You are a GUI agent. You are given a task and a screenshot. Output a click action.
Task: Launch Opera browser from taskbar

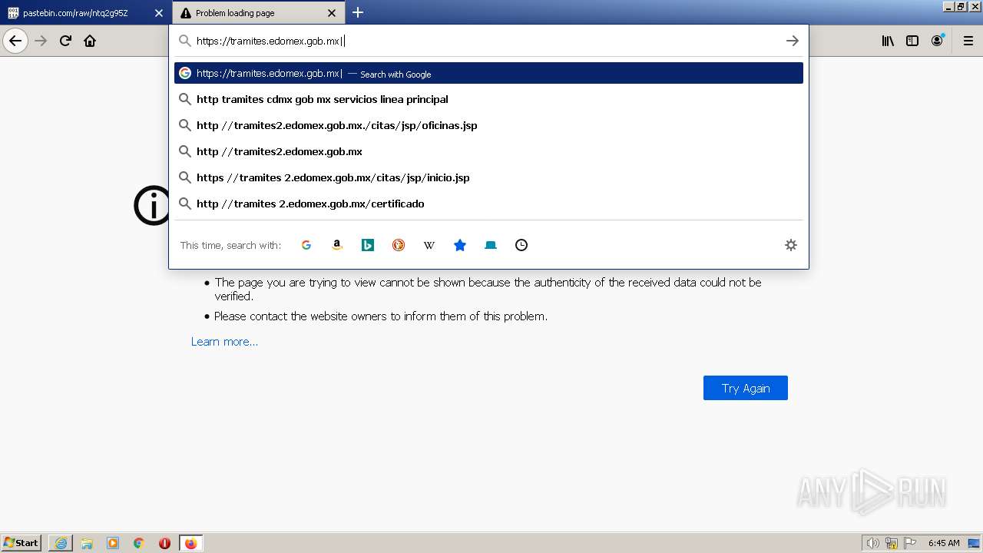[x=164, y=543]
